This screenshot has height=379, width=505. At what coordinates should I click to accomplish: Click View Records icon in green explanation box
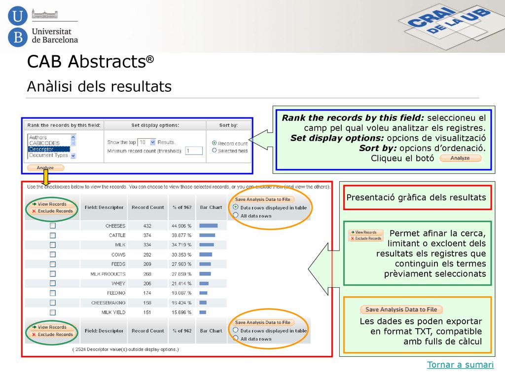point(366,232)
